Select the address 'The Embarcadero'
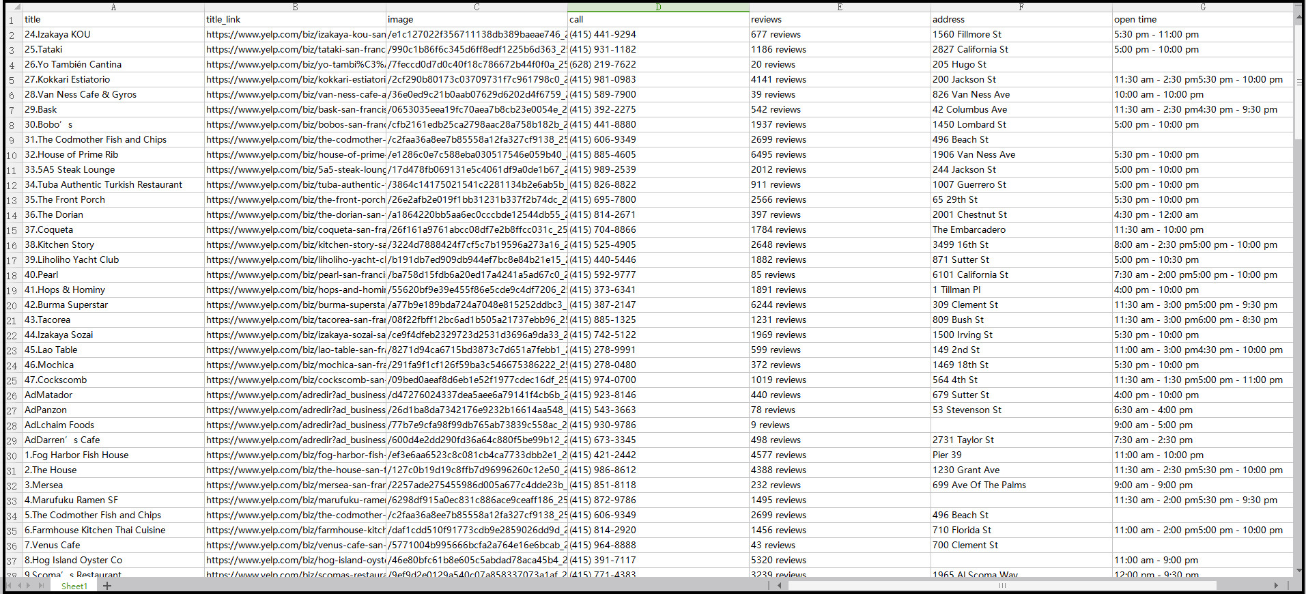The image size is (1306, 594). coord(1021,230)
